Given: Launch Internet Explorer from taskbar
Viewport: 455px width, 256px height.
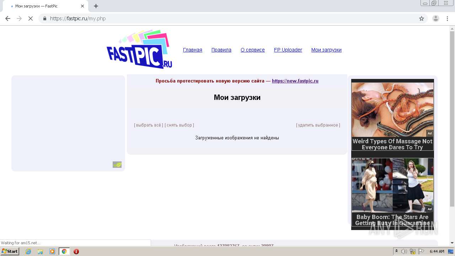Looking at the screenshot, I should click(28, 251).
